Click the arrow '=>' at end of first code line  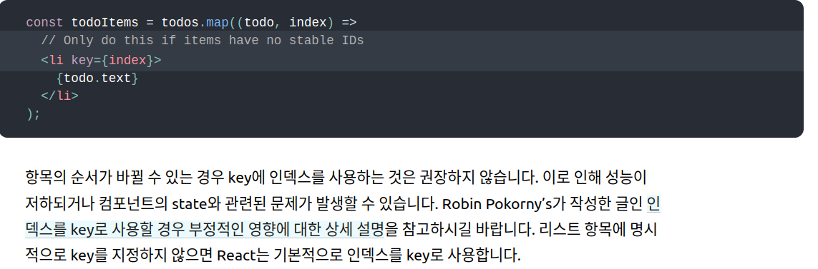[349, 23]
